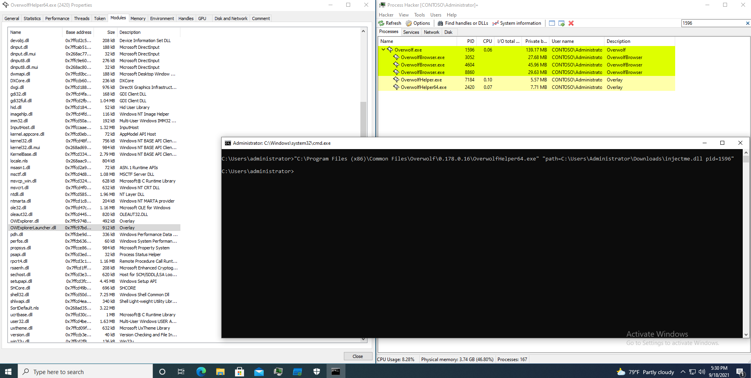Select kernel32.dll module row
Screen dimensions: 751x378
94,141
